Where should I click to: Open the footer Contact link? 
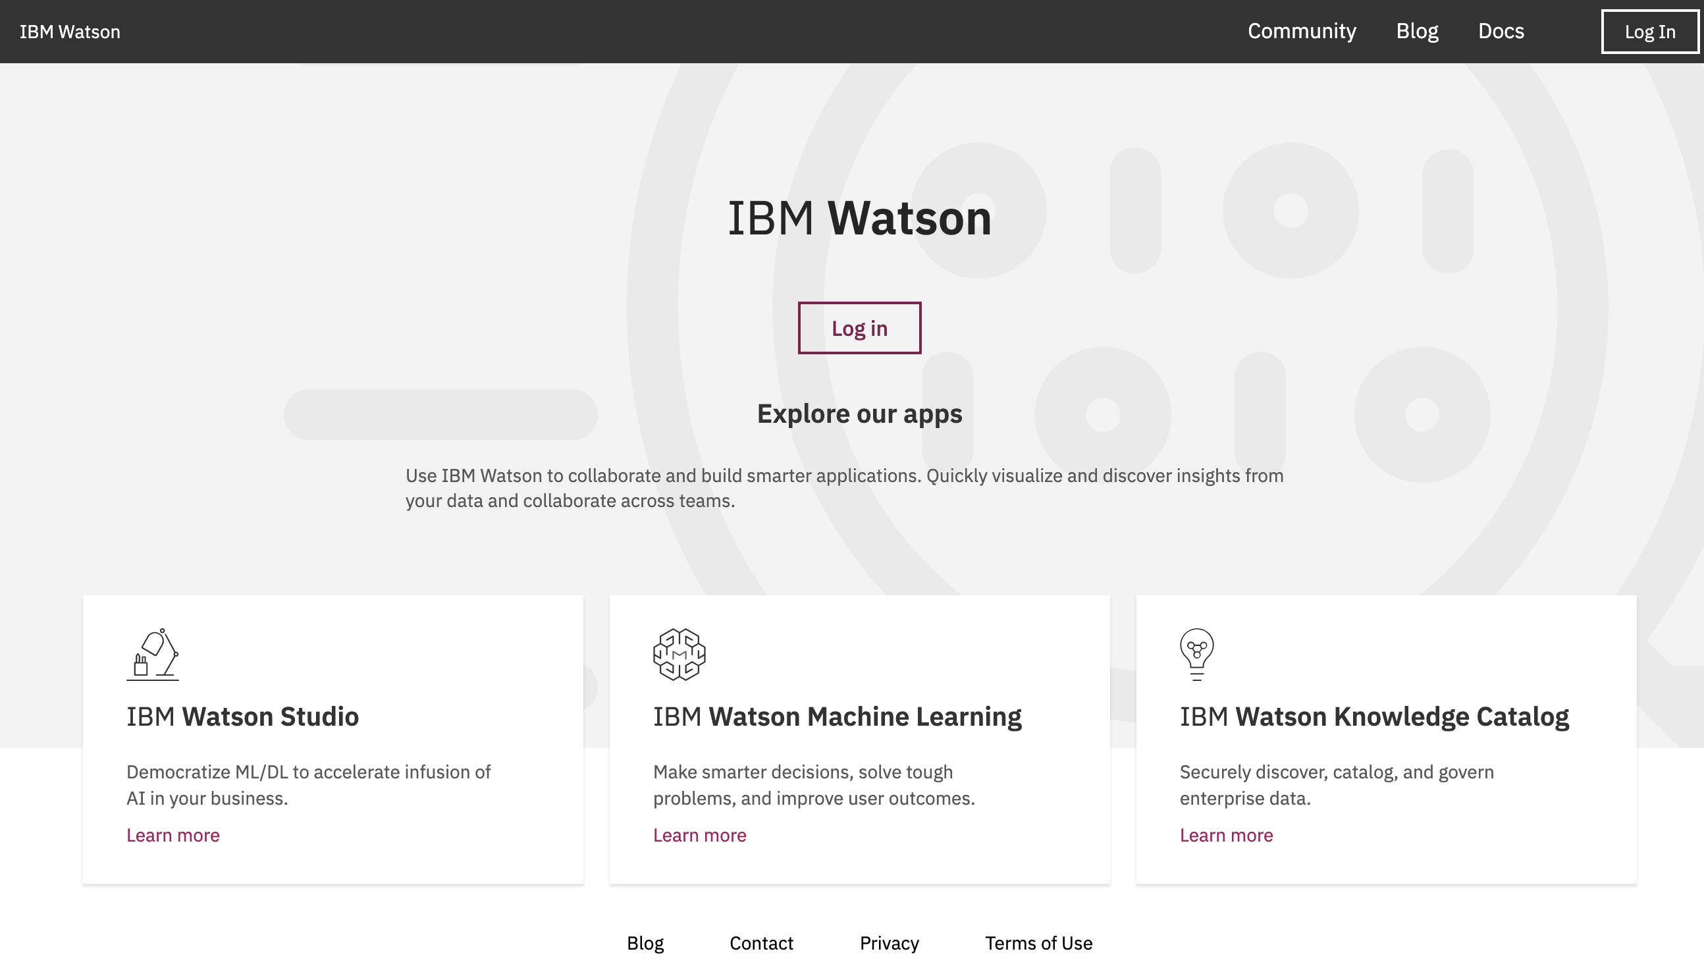(x=761, y=942)
